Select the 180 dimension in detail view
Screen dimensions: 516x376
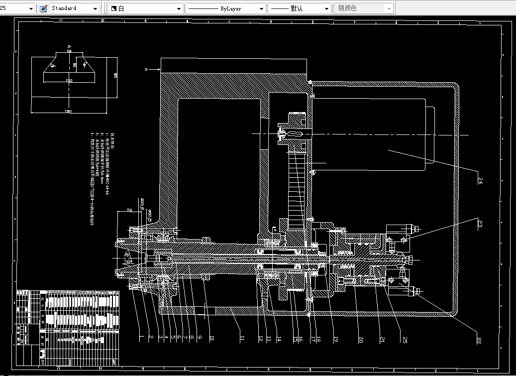click(68, 111)
